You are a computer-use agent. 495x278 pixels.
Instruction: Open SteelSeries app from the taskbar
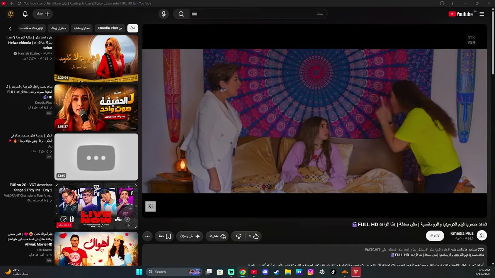tap(322, 272)
